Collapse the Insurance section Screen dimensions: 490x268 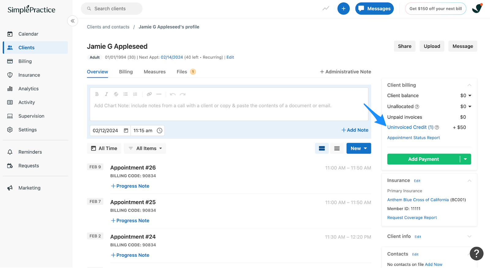[469, 181]
